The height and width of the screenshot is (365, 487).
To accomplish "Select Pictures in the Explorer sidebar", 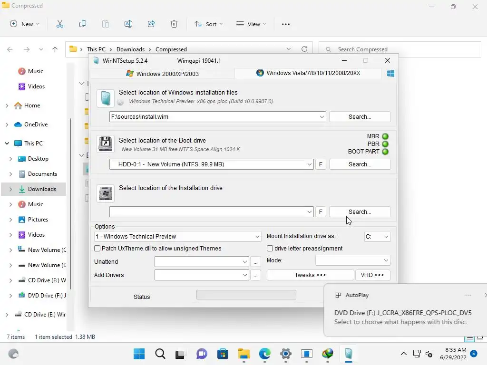I will click(38, 220).
